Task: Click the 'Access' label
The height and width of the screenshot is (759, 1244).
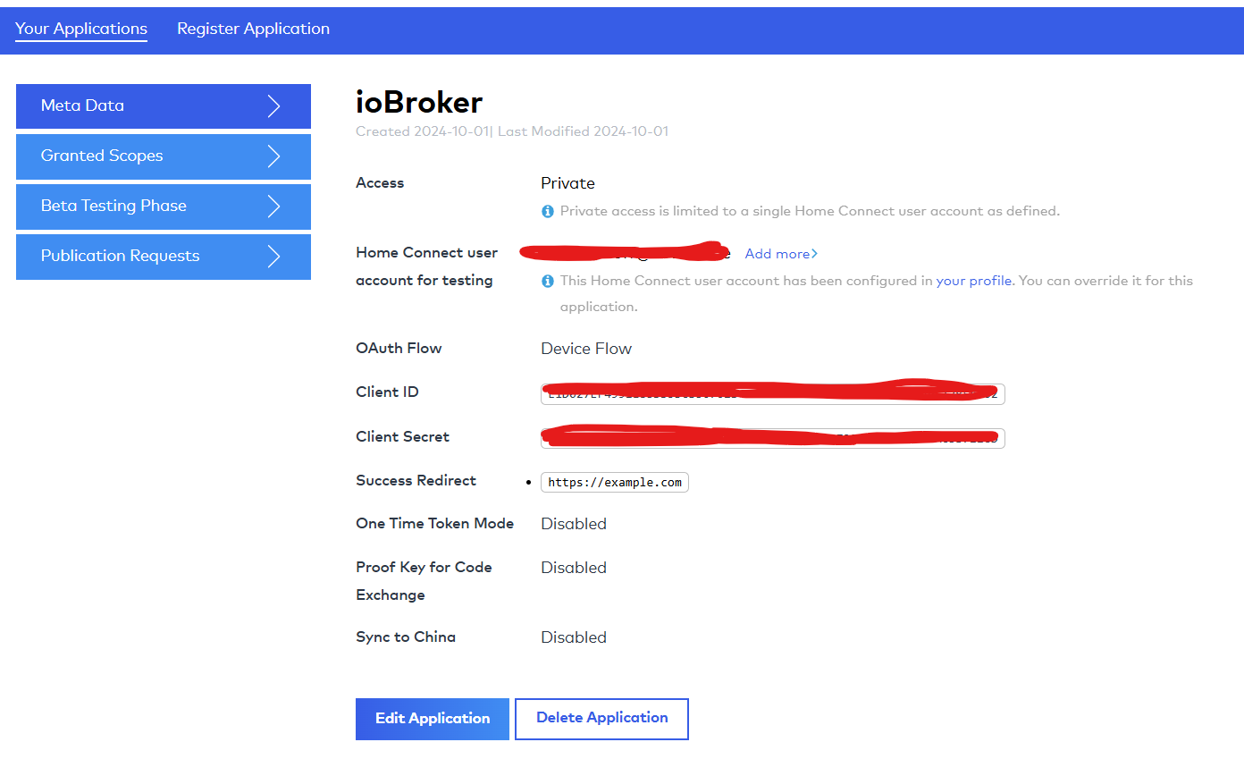Action: 380,183
